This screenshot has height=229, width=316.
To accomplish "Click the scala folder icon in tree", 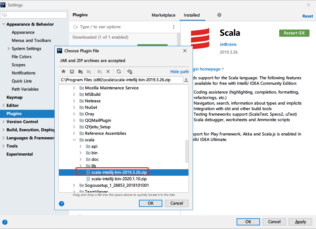I will (82, 140).
